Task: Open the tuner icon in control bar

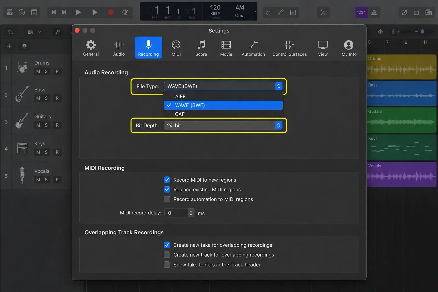Action: (x=281, y=12)
